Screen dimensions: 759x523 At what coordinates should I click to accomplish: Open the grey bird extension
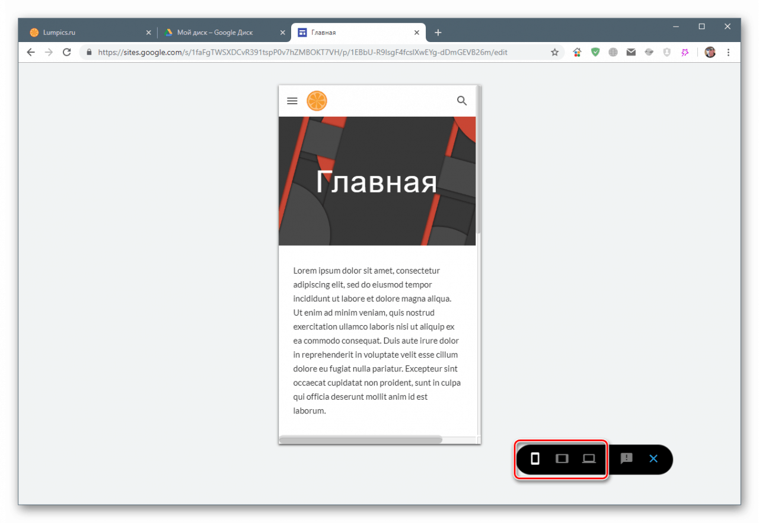click(649, 52)
